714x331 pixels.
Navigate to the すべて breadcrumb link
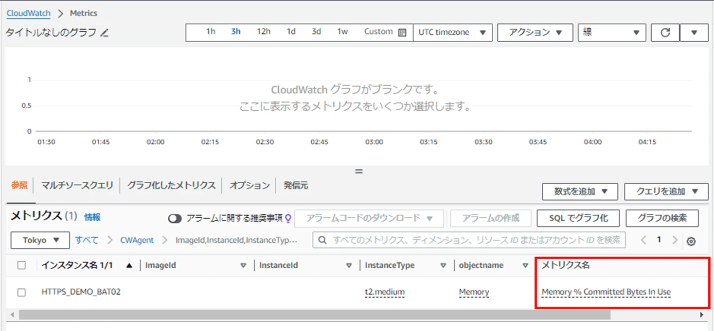coord(87,240)
